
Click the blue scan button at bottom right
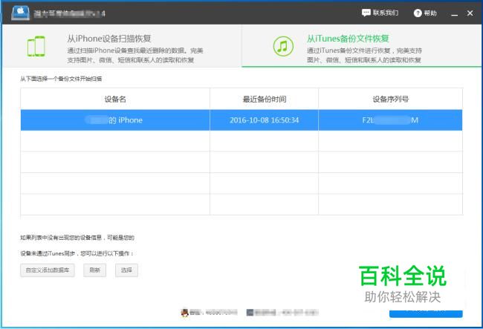426,313
